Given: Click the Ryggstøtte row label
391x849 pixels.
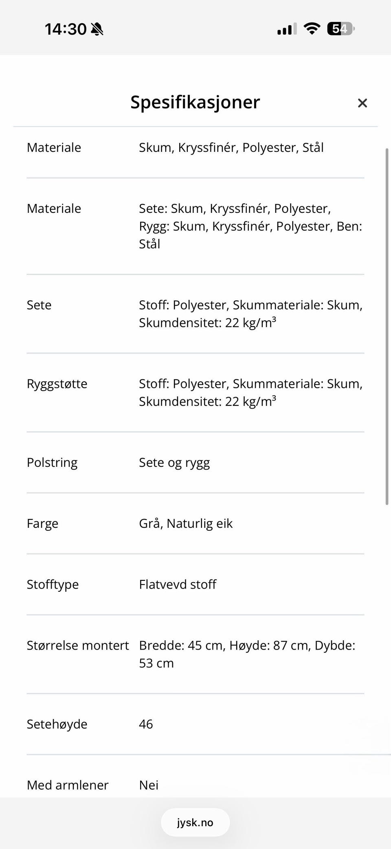Looking at the screenshot, I should [x=57, y=384].
